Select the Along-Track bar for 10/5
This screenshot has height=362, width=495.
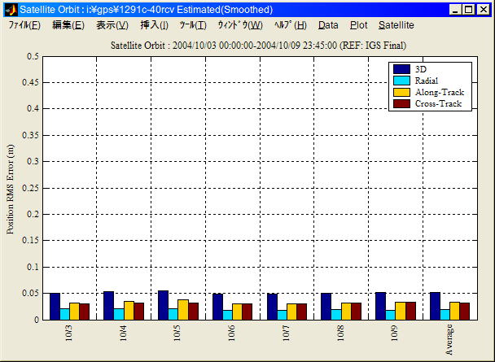[182, 310]
